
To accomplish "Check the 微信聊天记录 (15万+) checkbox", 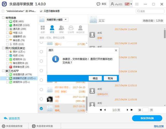I will pos(7,78).
